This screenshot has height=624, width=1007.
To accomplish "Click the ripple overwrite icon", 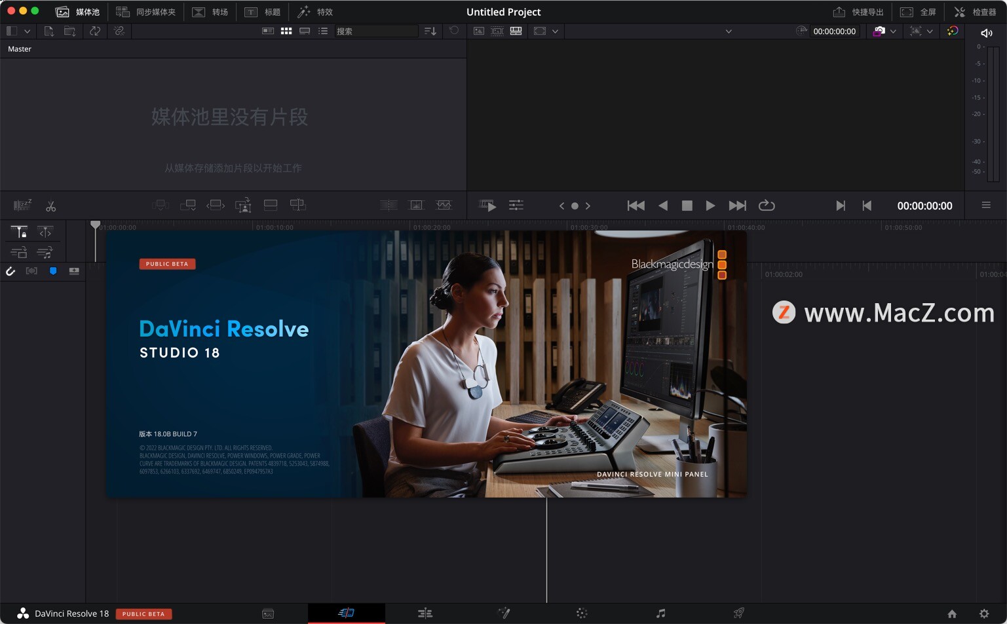I will coord(216,206).
